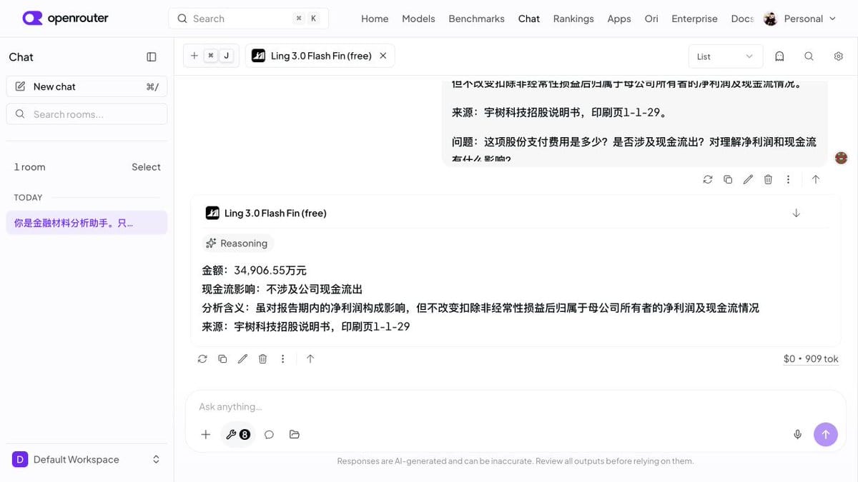Click the $0 • 909 tok usage link
The image size is (858, 482).
(811, 359)
